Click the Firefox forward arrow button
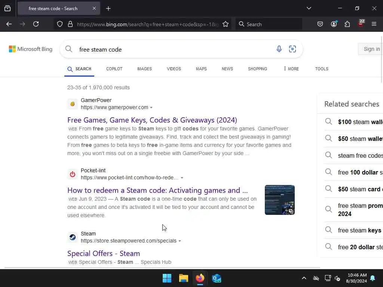 pos(22,24)
